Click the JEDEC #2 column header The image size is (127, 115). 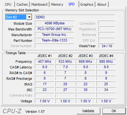click(65, 56)
